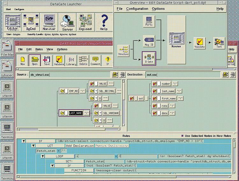Viewport: 239px width, 181px height.
Task: Insert an IF rule from toolbar
Action: point(108,61)
